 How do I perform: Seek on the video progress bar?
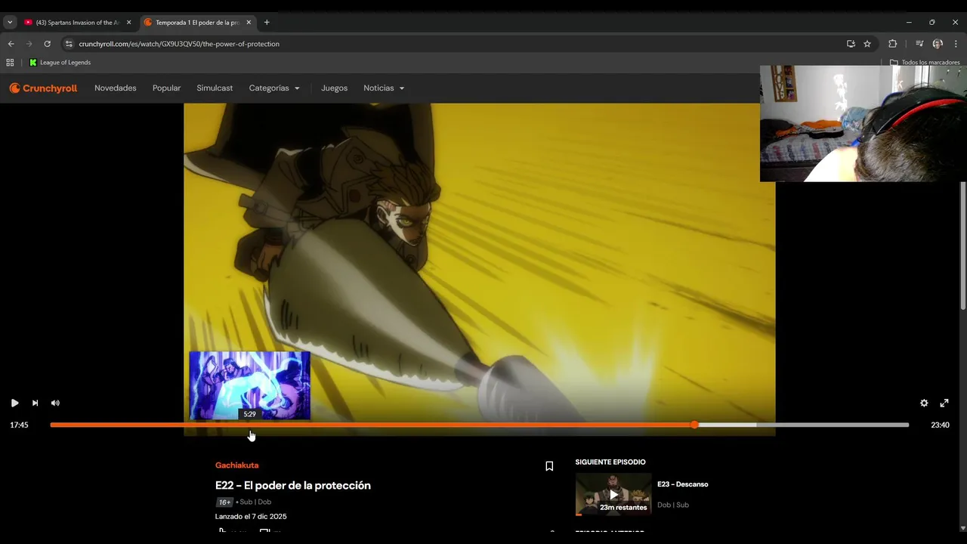(x=480, y=425)
